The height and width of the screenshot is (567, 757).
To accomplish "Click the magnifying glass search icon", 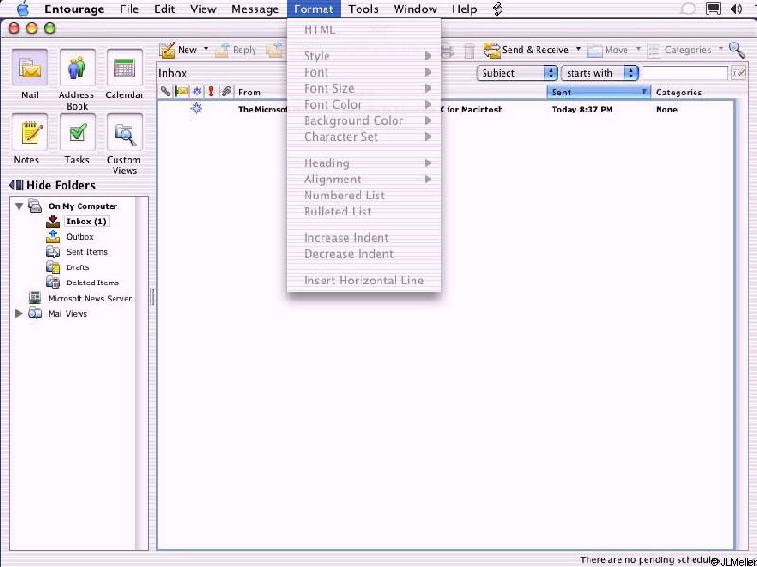I will pos(736,49).
